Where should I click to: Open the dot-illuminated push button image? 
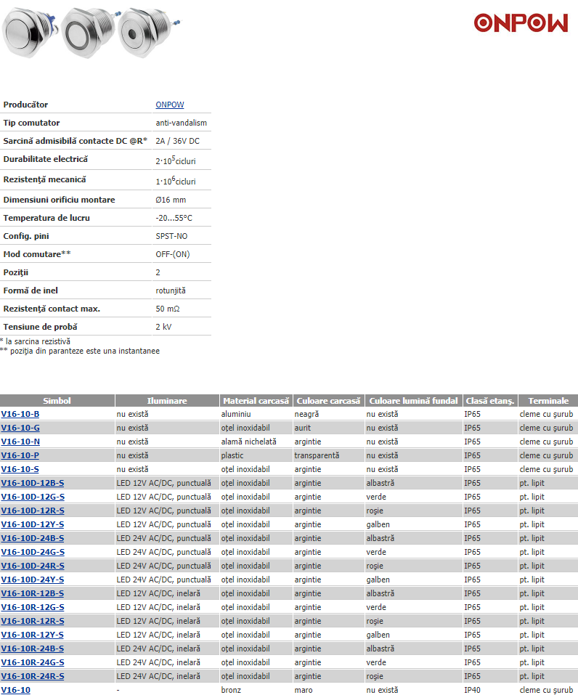(145, 33)
